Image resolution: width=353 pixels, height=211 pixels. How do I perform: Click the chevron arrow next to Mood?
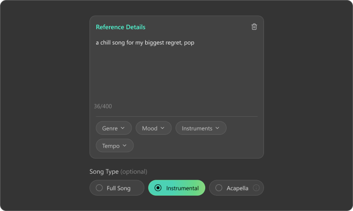[162, 128]
